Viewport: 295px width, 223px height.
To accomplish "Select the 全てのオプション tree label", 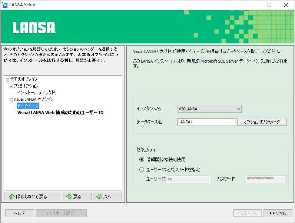I will pyautogui.click(x=23, y=79).
